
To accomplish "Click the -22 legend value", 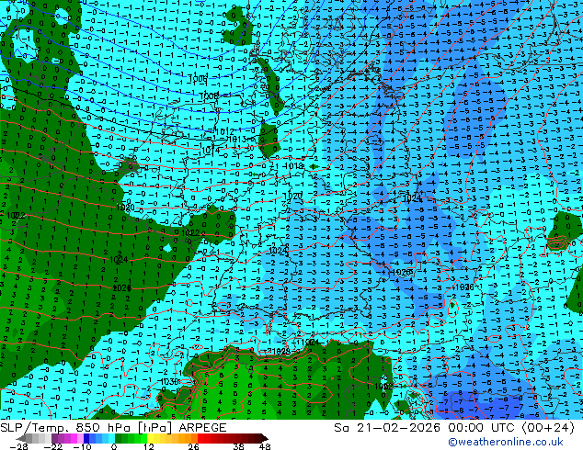I will (x=53, y=446).
